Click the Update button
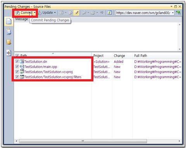Screen dimensions: 186x148 tap(46, 13)
